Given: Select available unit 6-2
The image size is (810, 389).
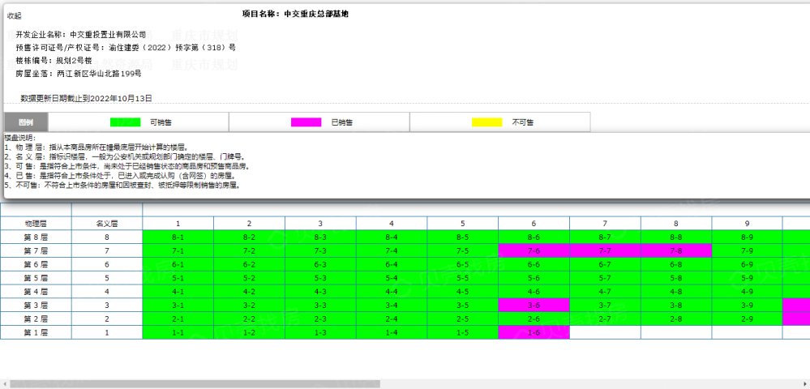Looking at the screenshot, I should [x=250, y=264].
